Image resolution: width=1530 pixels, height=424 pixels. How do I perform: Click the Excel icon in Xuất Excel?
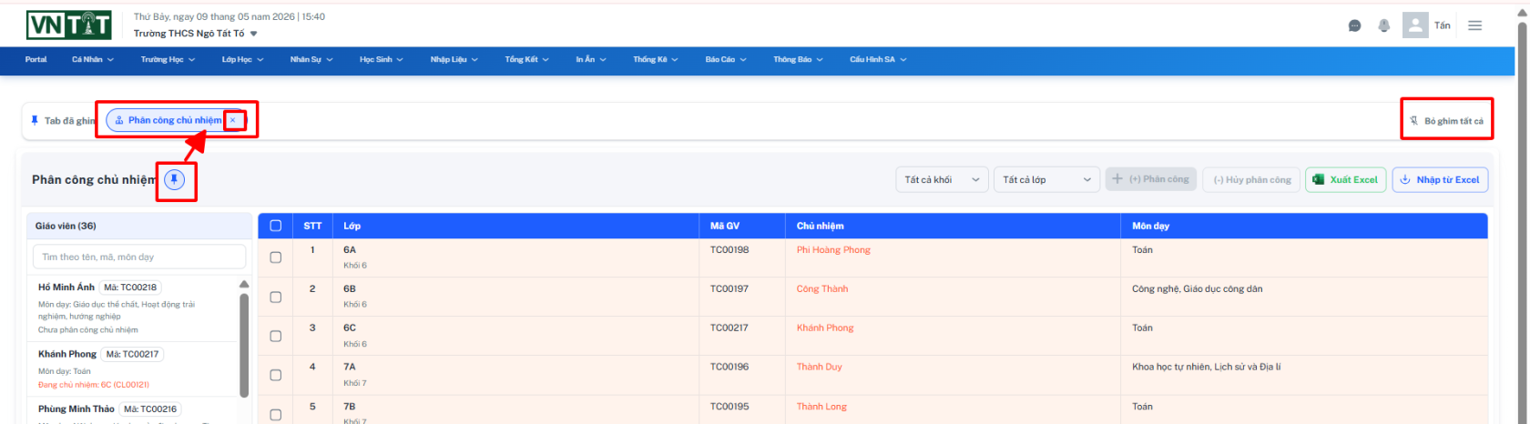pyautogui.click(x=1318, y=180)
